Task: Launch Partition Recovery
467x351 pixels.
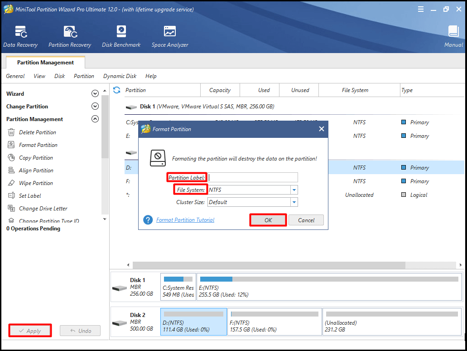Action: [70, 36]
